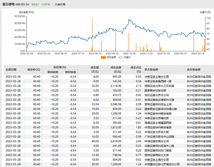The height and width of the screenshot is (167, 214).
Task: Open buyer 招商证券北京北三环东路 link
Action: [x=159, y=86]
